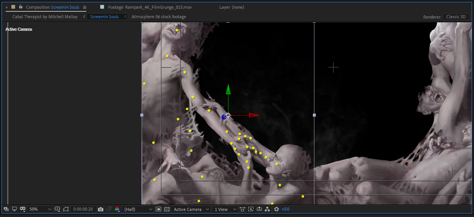474x217 pixels.
Task: Click the Classic 3D renderer button
Action: [456, 17]
